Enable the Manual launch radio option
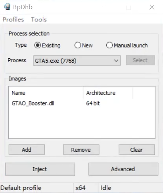Image resolution: width=163 pixels, height=193 pixels. click(x=109, y=45)
